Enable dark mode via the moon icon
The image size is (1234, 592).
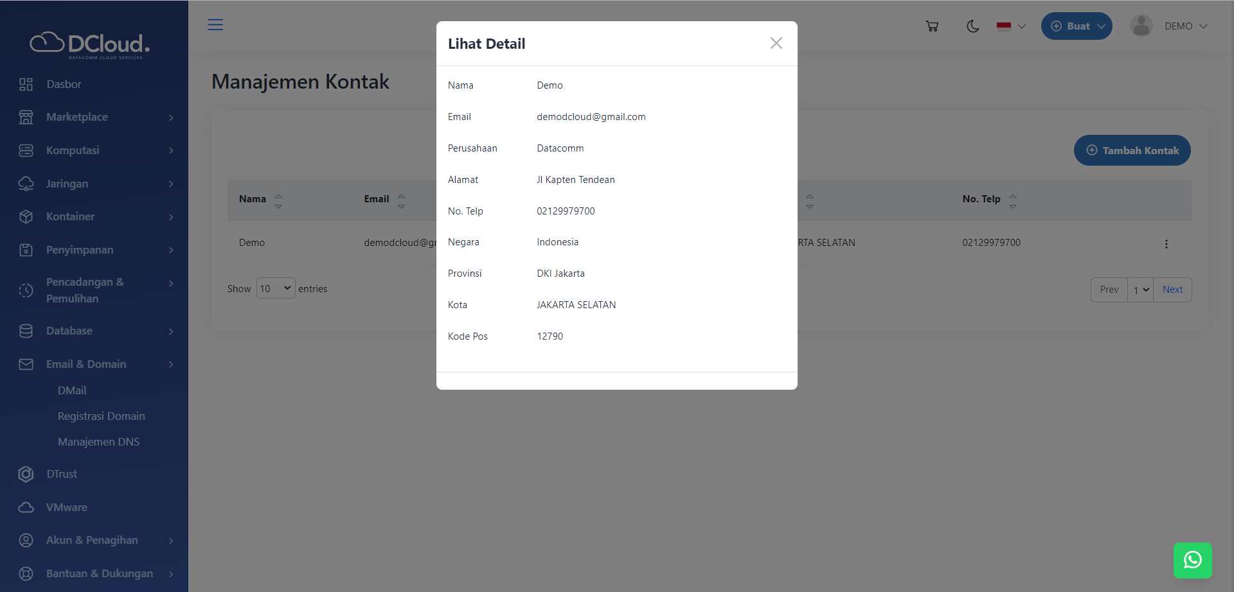[x=972, y=26]
